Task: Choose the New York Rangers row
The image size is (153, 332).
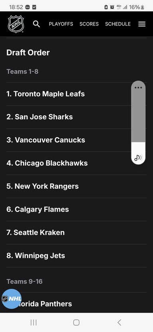Action: point(76,186)
